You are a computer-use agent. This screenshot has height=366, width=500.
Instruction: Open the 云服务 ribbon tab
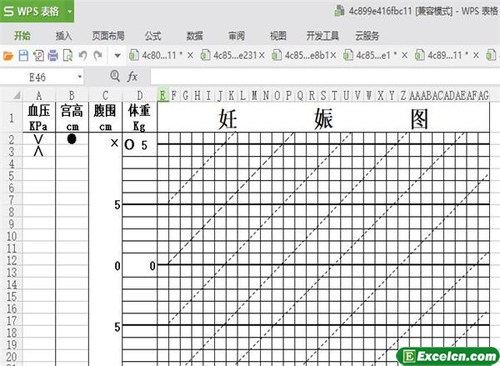coord(367,36)
